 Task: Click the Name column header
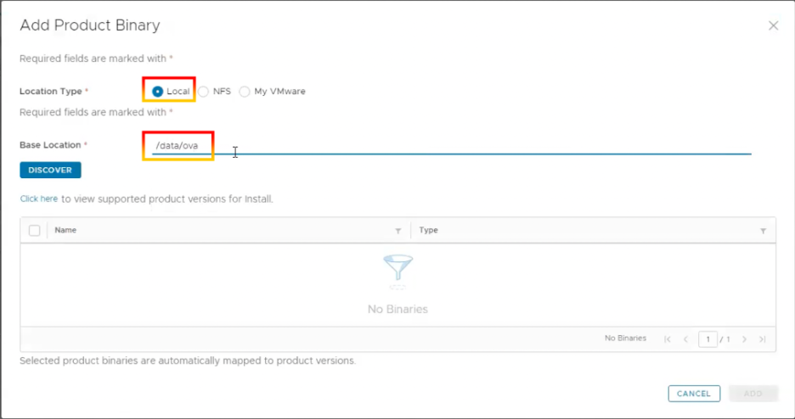coord(65,230)
